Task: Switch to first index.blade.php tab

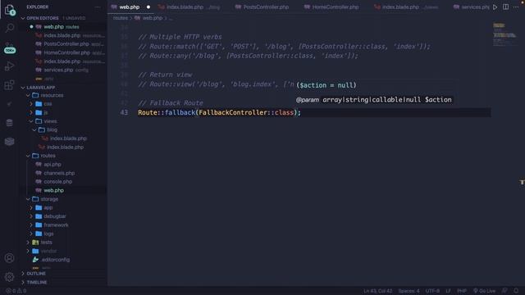Action: pyautogui.click(x=189, y=7)
